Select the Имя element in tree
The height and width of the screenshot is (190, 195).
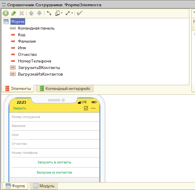click(x=22, y=48)
